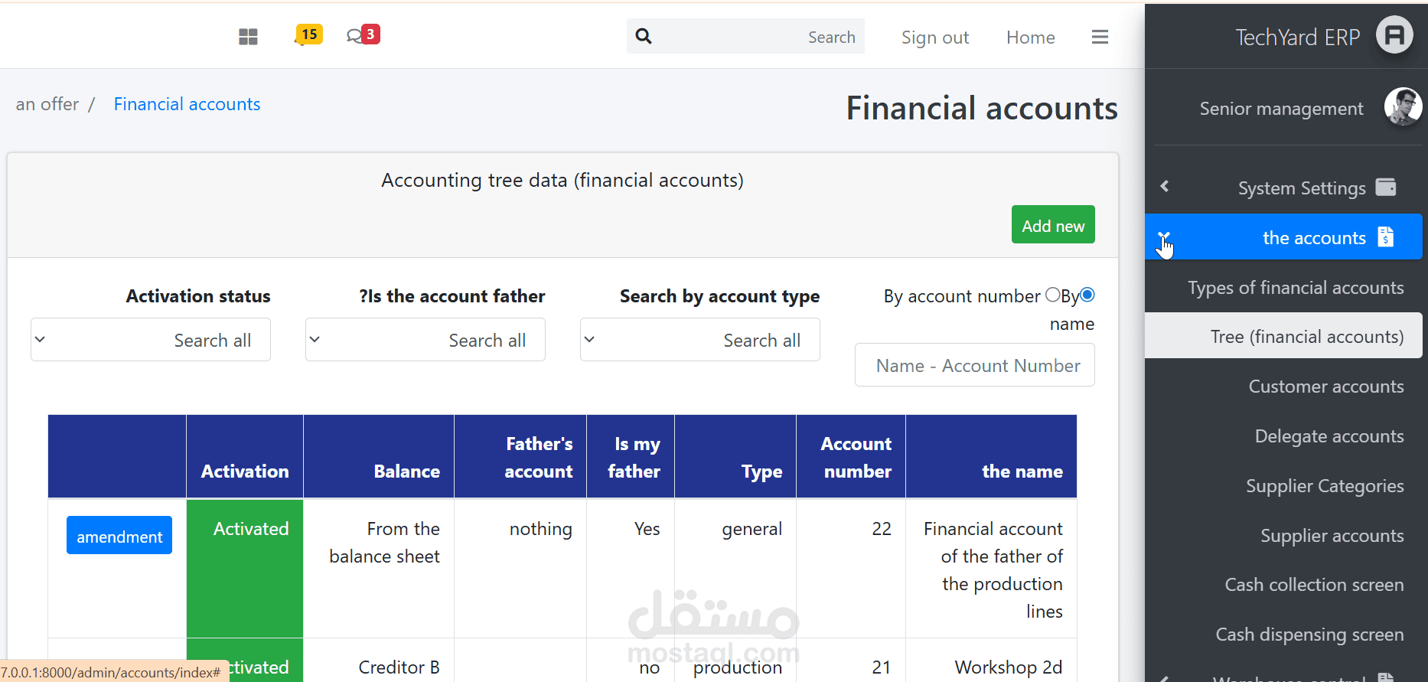This screenshot has width=1428, height=682.
Task: Open Customer accounts menu item
Action: click(1325, 387)
